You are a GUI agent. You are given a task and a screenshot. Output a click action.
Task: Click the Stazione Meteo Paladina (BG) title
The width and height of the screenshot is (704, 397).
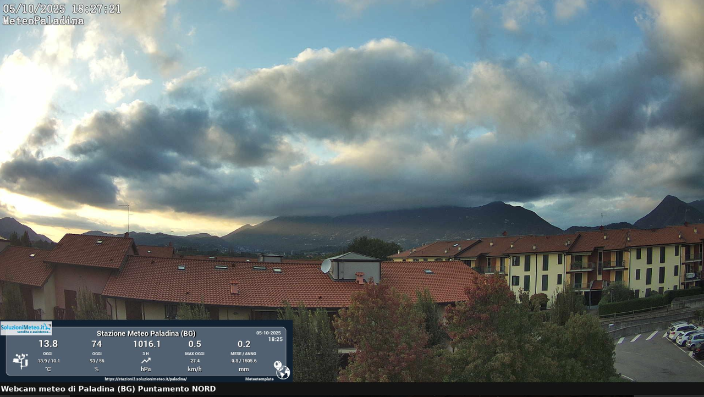tap(146, 333)
